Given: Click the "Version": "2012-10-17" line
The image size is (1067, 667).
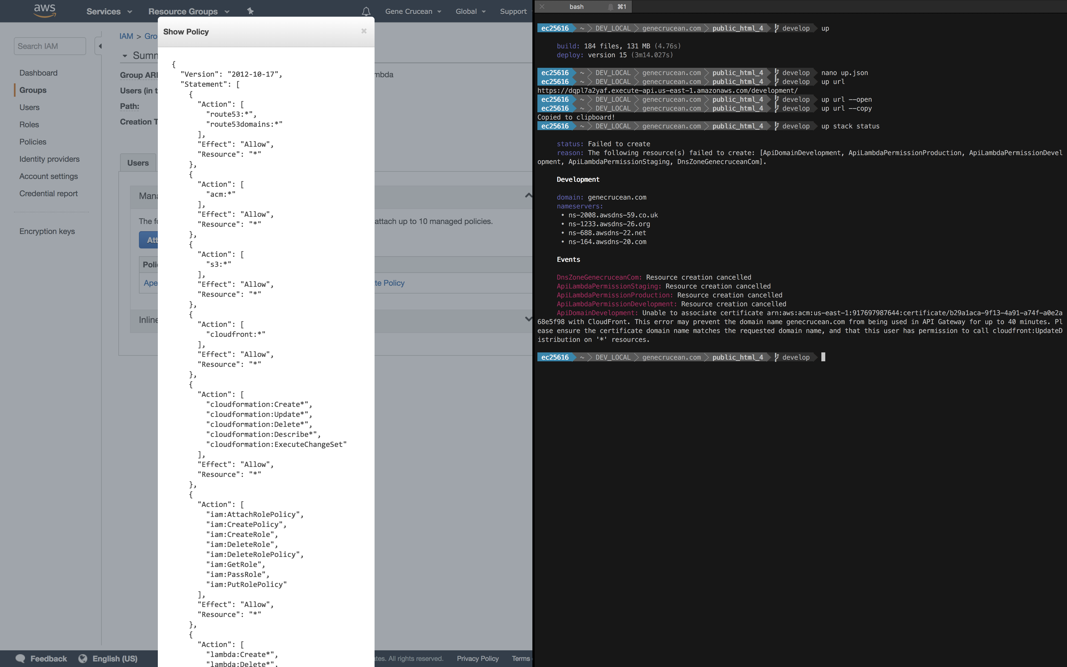Looking at the screenshot, I should pos(231,74).
